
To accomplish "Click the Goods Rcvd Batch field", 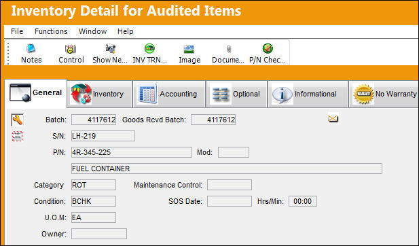I will (213, 120).
